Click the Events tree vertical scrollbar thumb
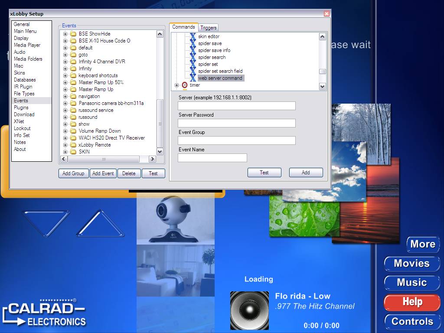The width and height of the screenshot is (444, 333). coord(160,124)
